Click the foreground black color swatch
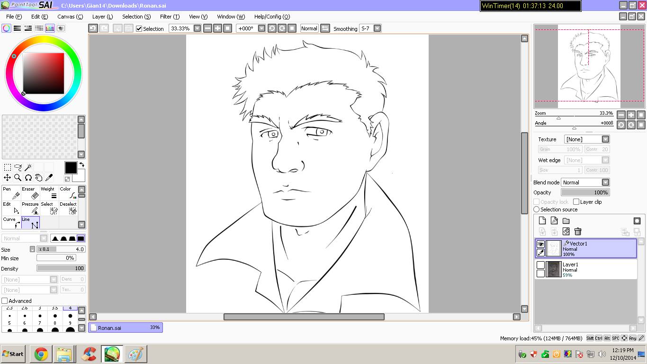647x364 pixels. tap(71, 168)
